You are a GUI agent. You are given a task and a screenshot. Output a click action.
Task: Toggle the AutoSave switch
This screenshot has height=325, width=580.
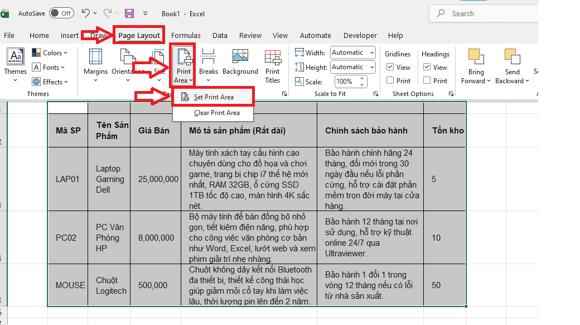coord(62,13)
